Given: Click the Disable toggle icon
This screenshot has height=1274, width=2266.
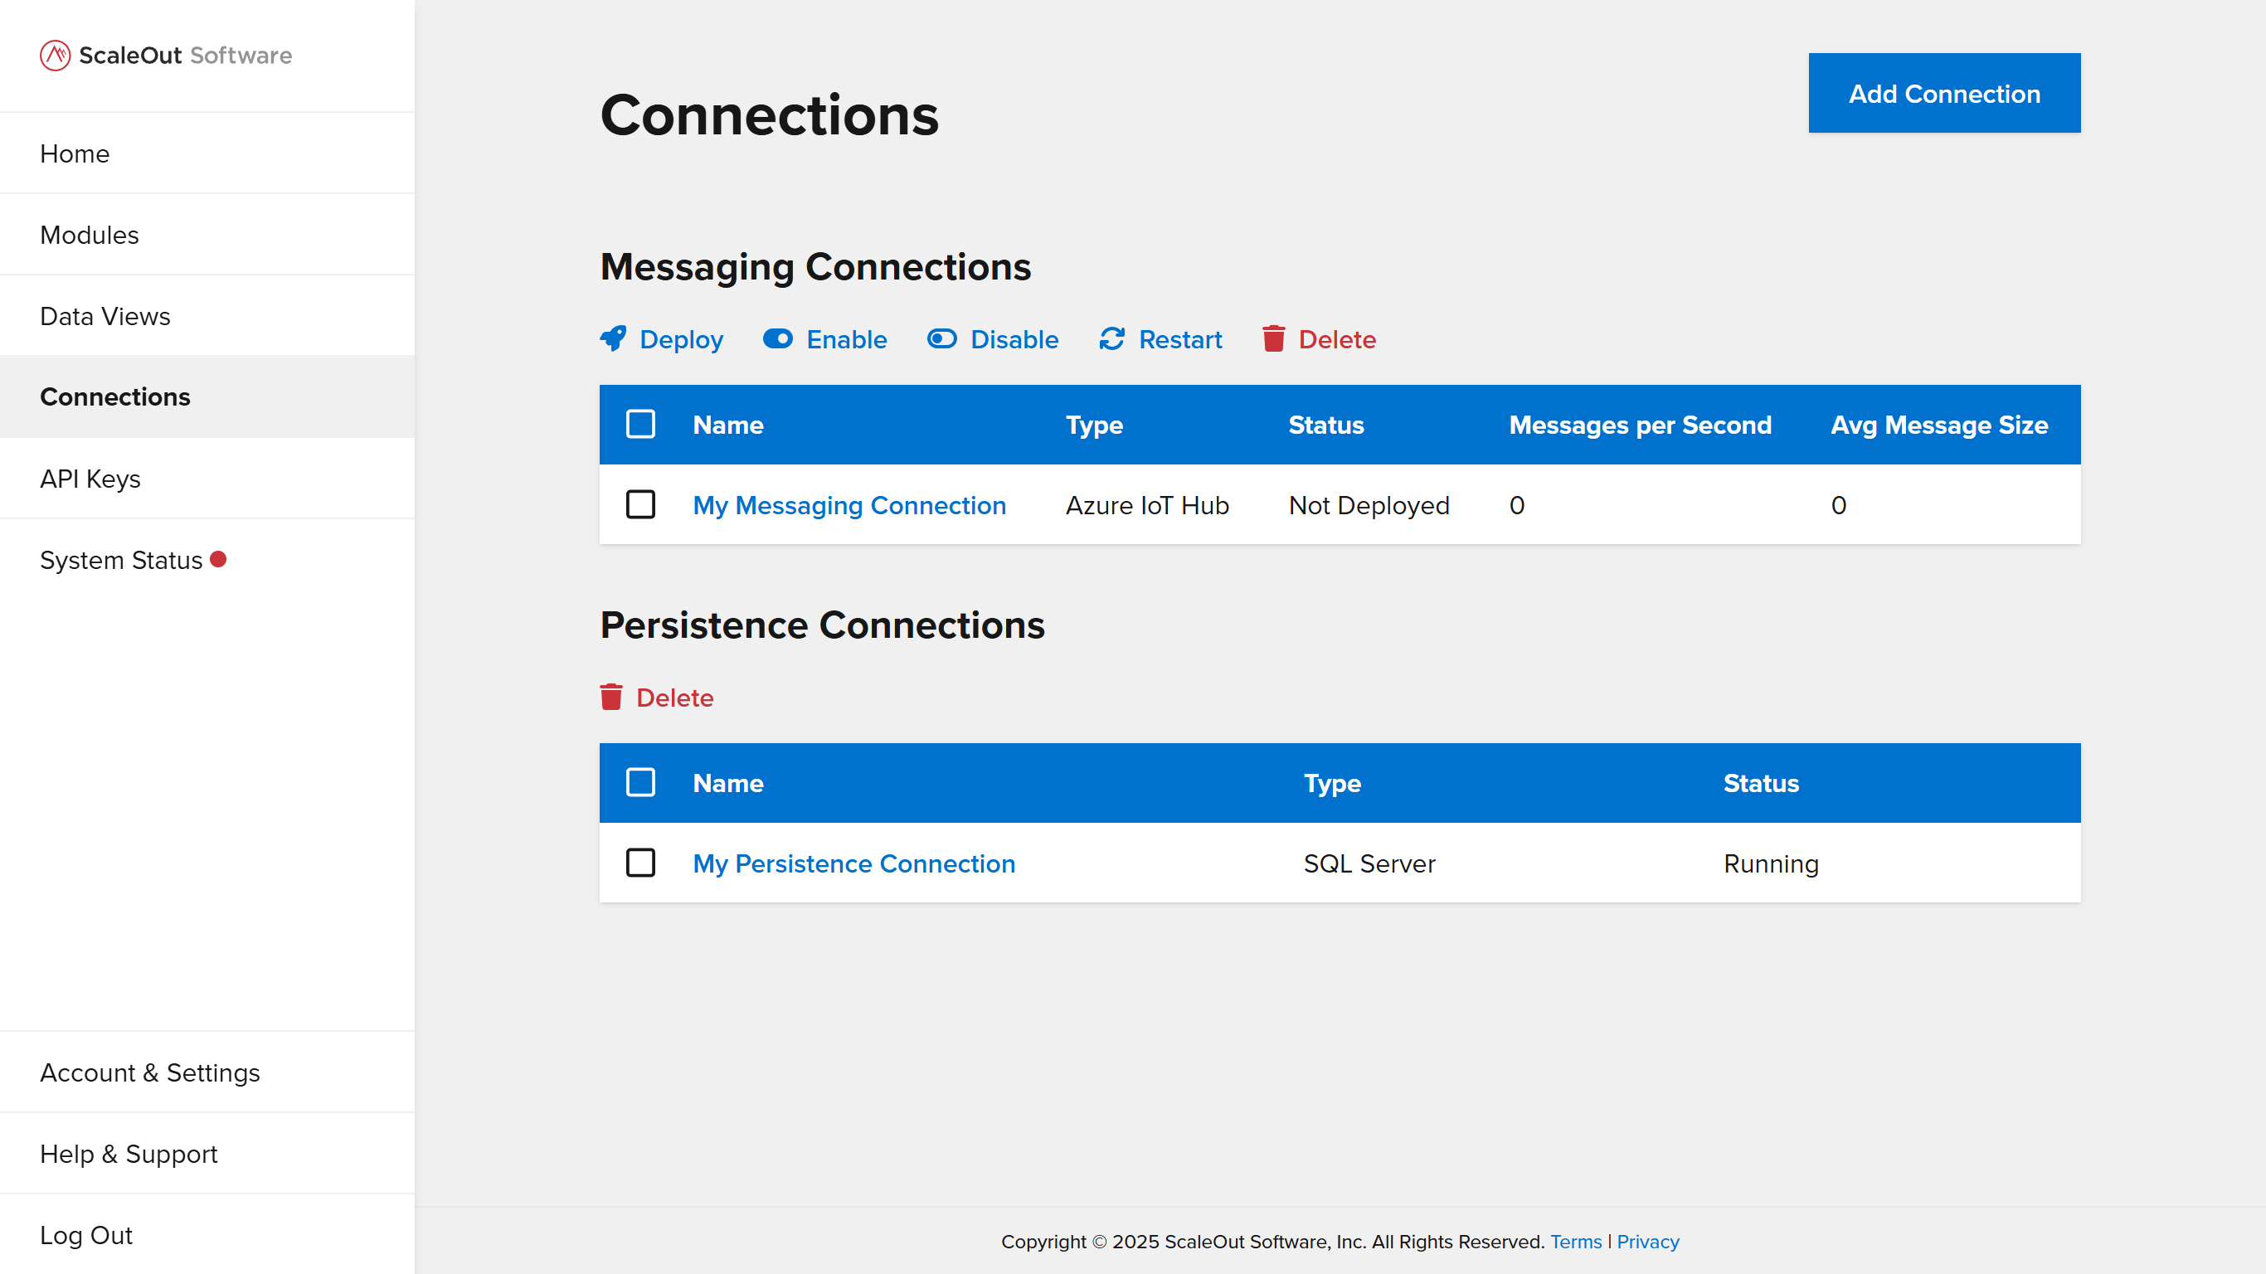Looking at the screenshot, I should click(x=941, y=338).
